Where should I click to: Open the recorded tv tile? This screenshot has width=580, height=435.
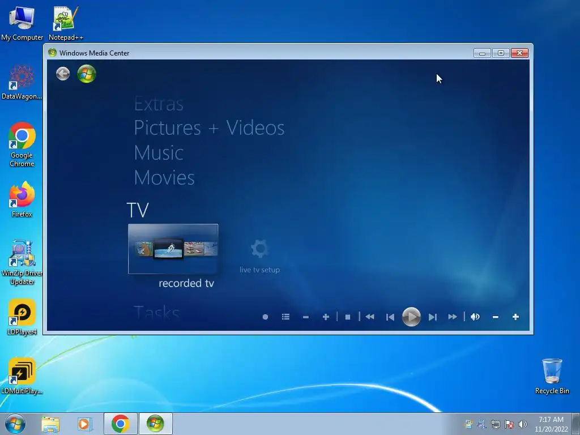point(173,249)
